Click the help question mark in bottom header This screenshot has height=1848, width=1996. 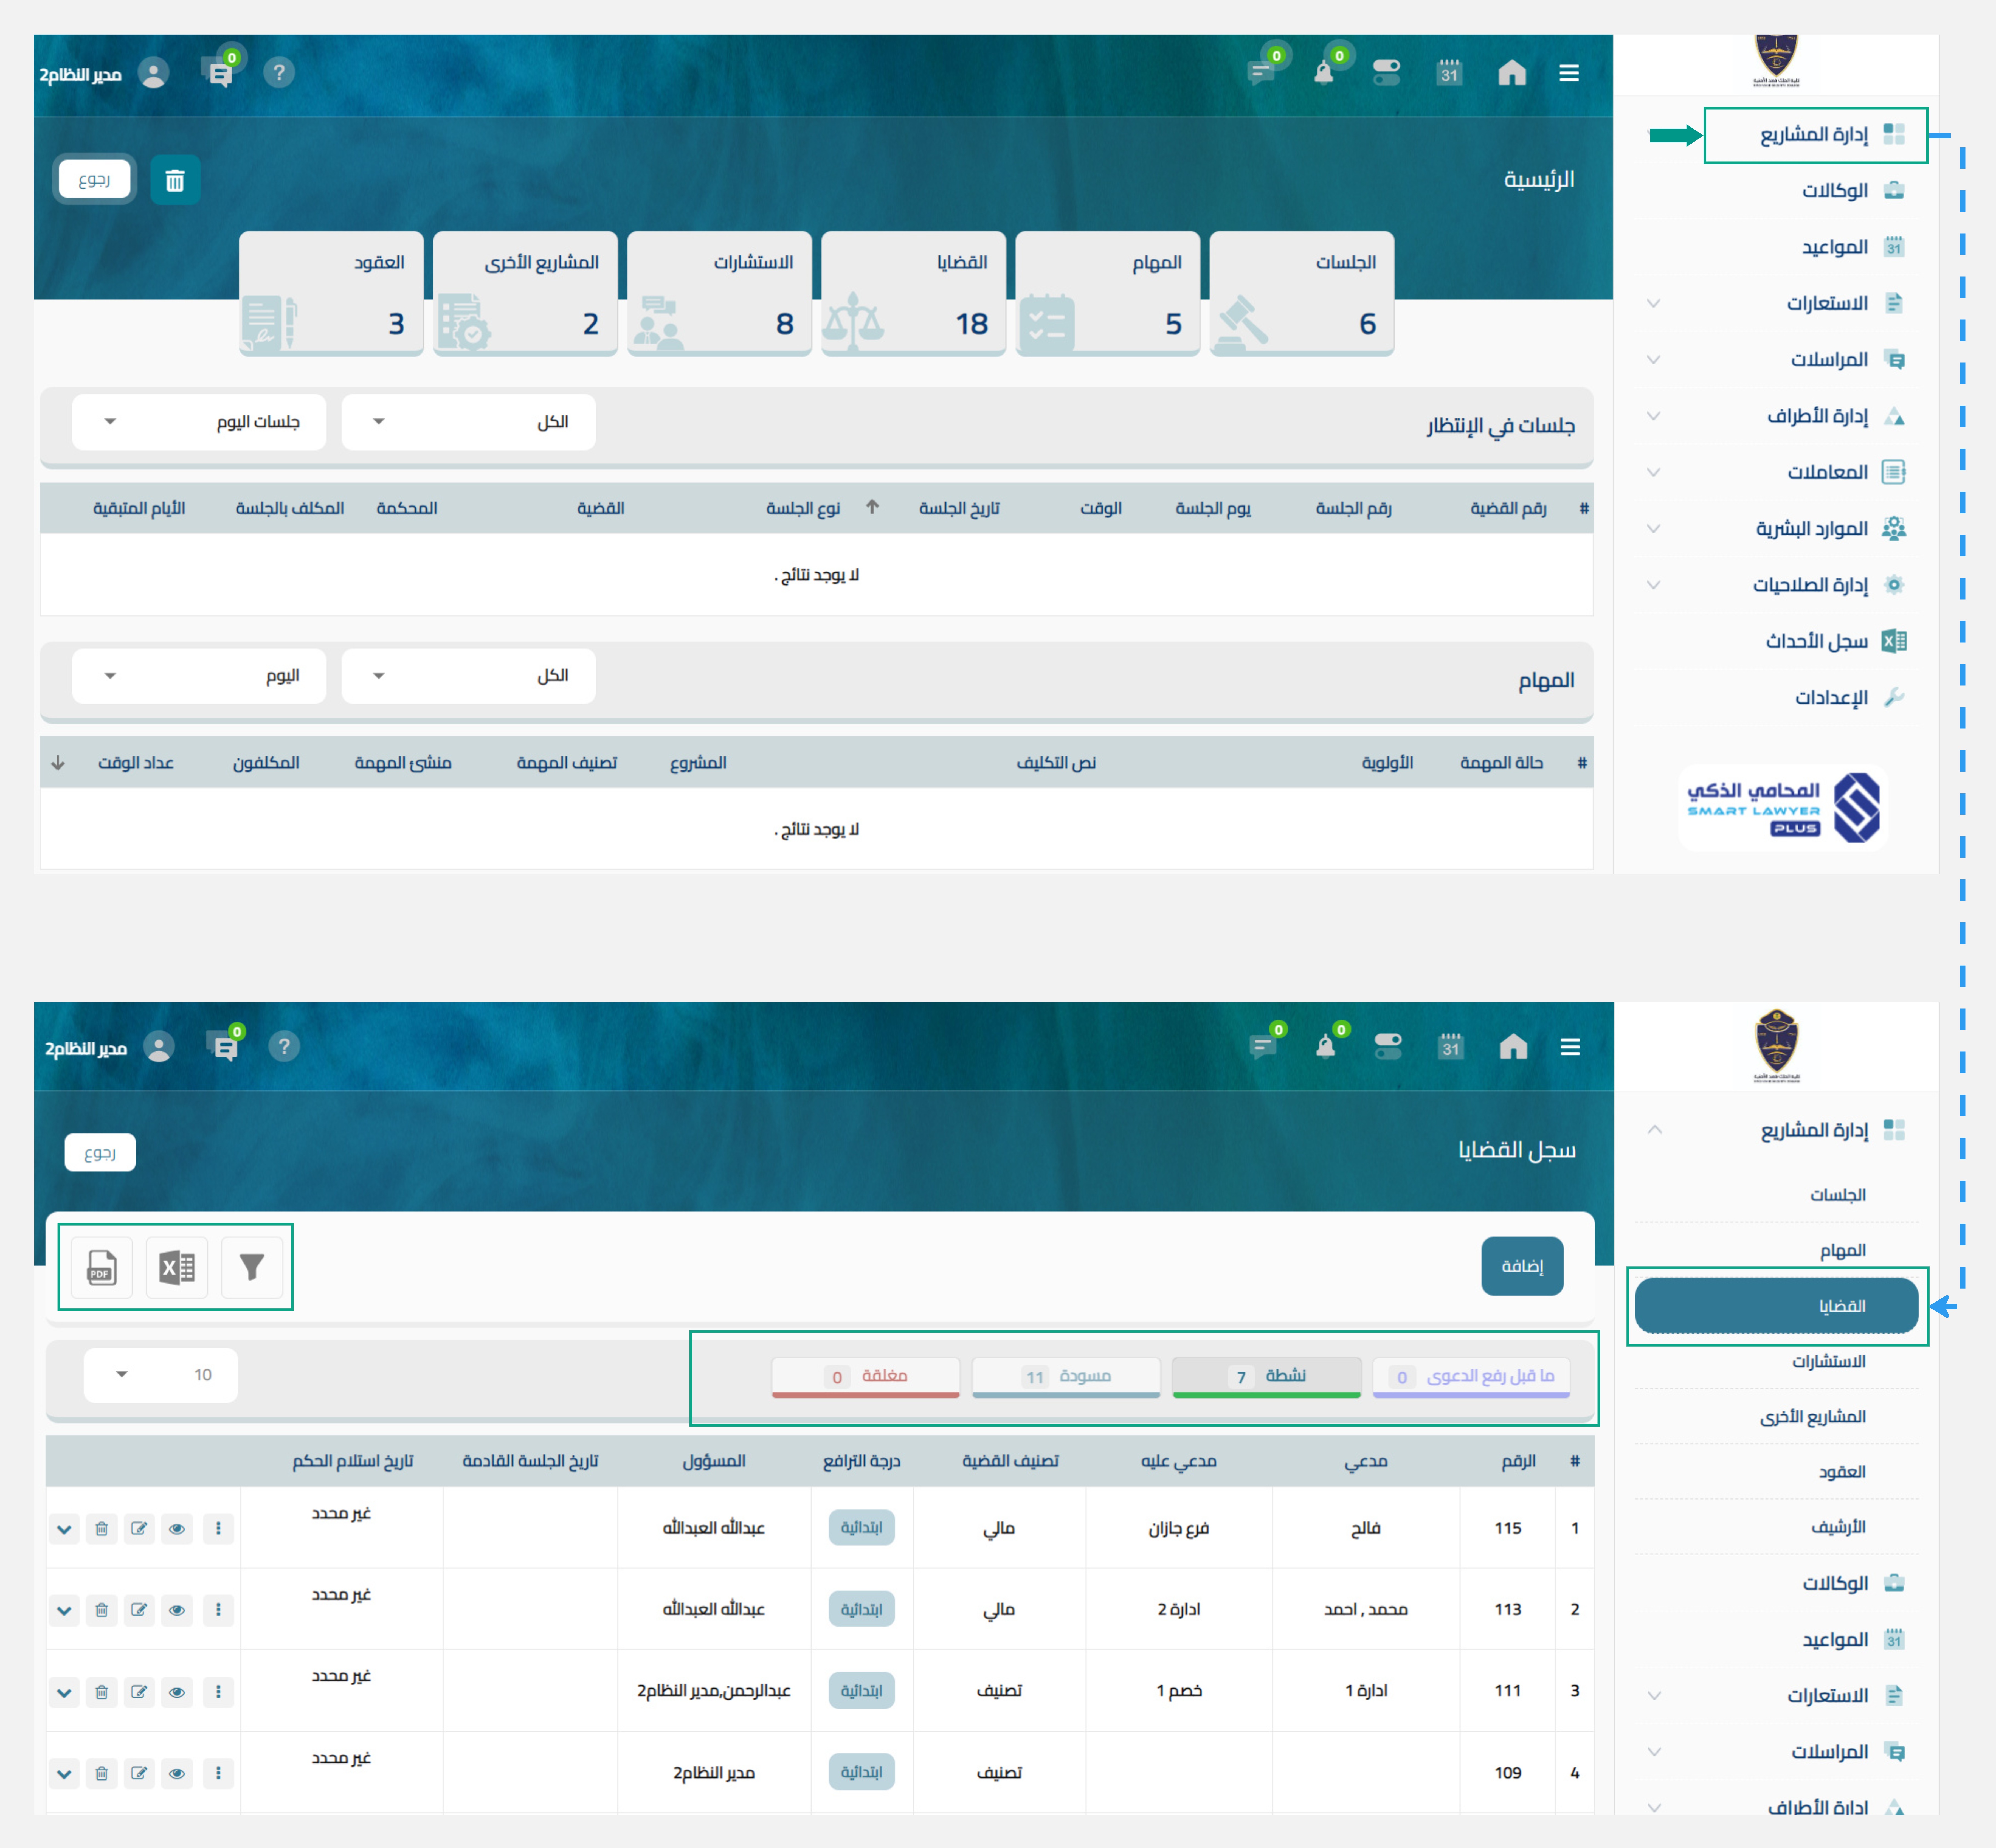click(x=284, y=1046)
